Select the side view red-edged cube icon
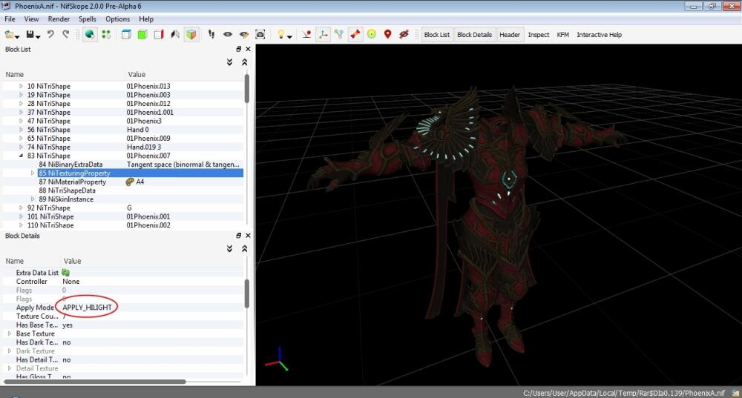Image resolution: width=742 pixels, height=398 pixels. [159, 35]
